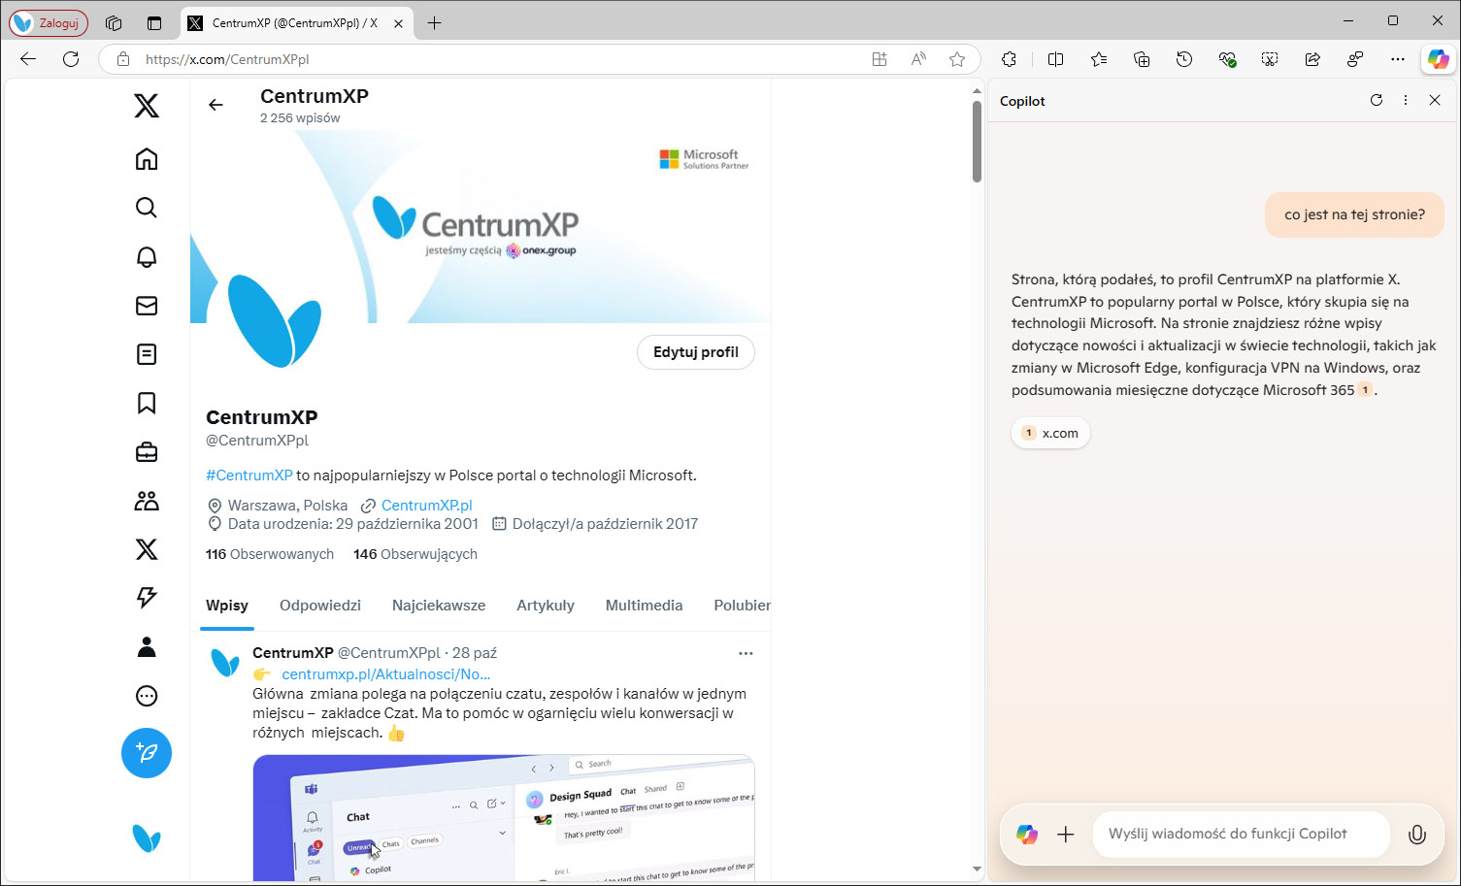Open the Teams chat image in post
1461x886 pixels.
point(504,818)
